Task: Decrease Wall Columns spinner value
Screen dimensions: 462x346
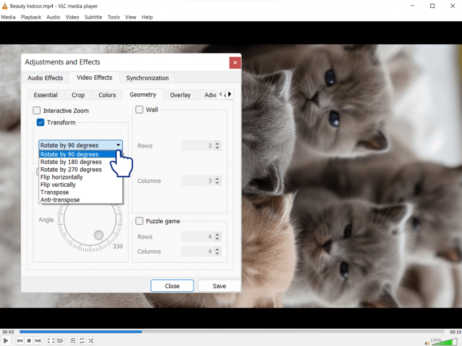Action: 217,183
